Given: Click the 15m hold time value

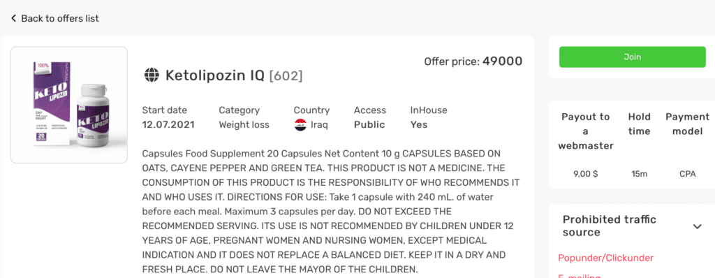Looking at the screenshot, I should pyautogui.click(x=639, y=174).
